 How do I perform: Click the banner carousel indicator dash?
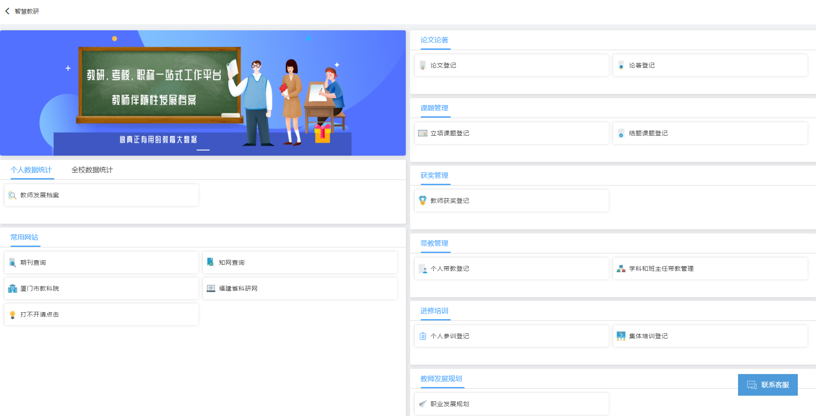pyautogui.click(x=203, y=150)
